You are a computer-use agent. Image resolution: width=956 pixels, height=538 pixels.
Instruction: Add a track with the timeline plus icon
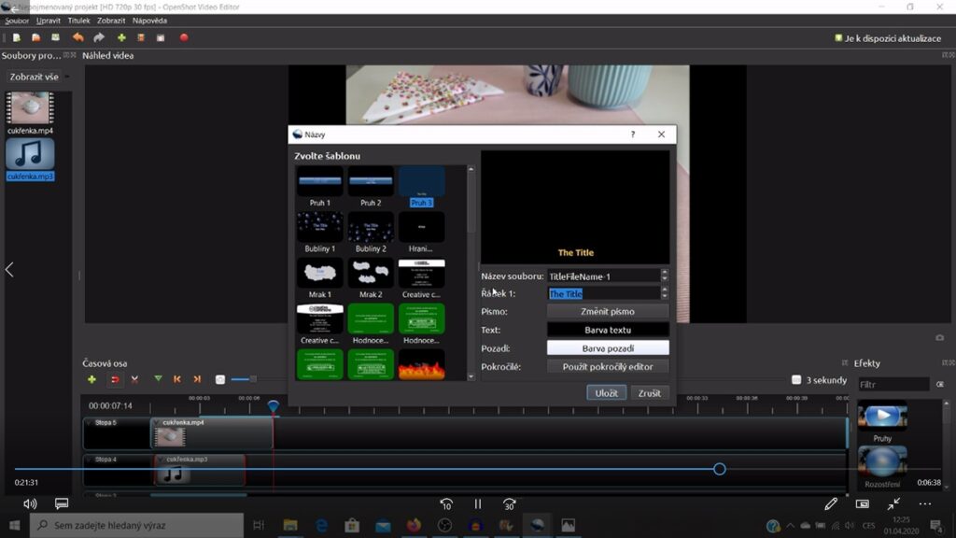(91, 379)
